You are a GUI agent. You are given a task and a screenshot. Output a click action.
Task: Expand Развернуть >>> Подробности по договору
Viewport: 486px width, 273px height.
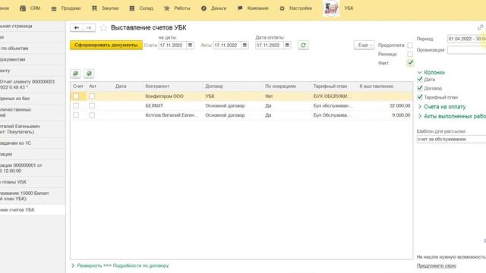coord(120,265)
